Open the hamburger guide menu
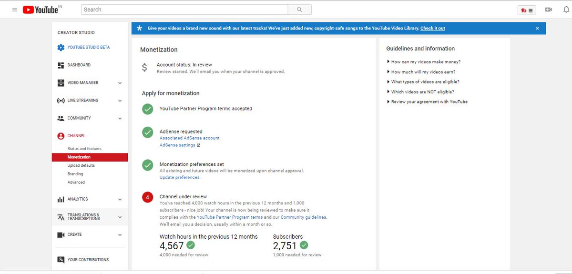The width and height of the screenshot is (572, 274). pyautogui.click(x=14, y=10)
